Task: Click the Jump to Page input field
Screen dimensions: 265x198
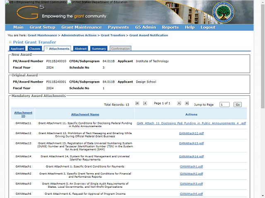Action: [224, 105]
